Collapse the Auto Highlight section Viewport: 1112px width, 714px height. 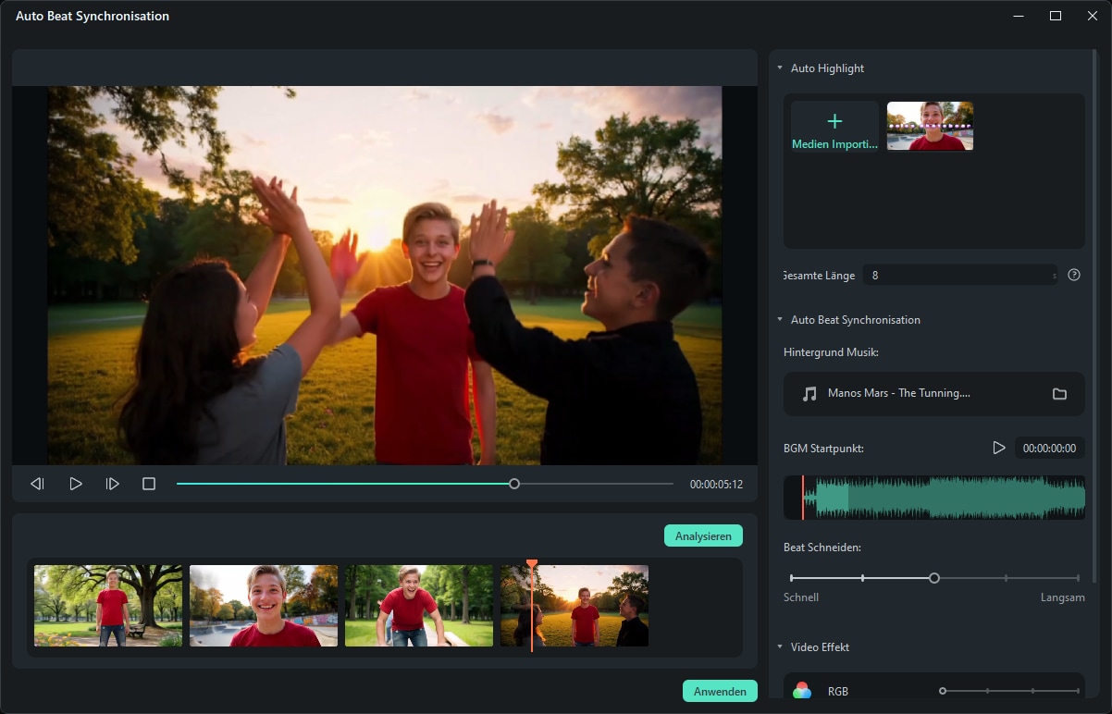point(779,68)
